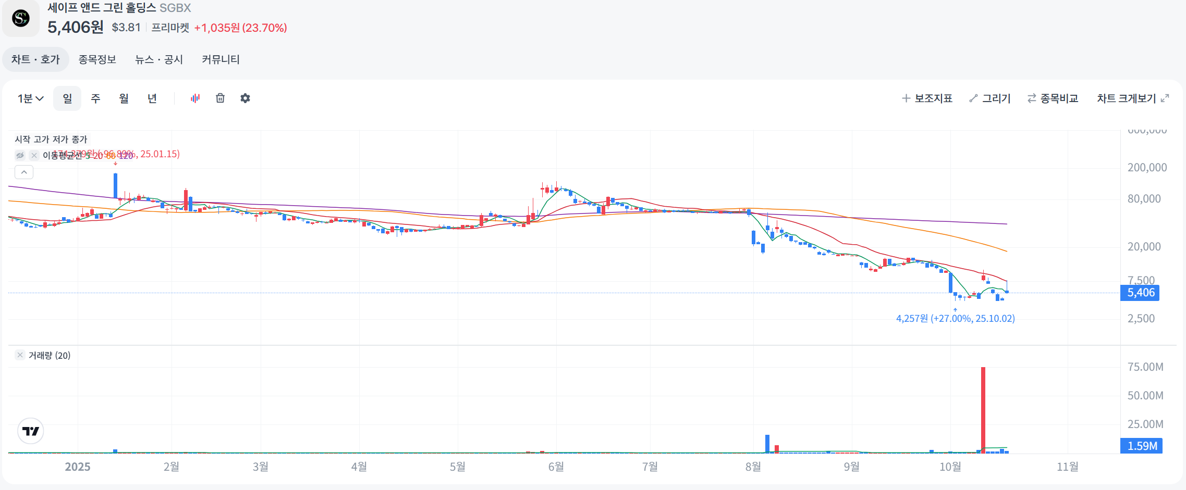Image resolution: width=1186 pixels, height=490 pixels.
Task: Click the $3.81 dollar price text
Action: (126, 28)
